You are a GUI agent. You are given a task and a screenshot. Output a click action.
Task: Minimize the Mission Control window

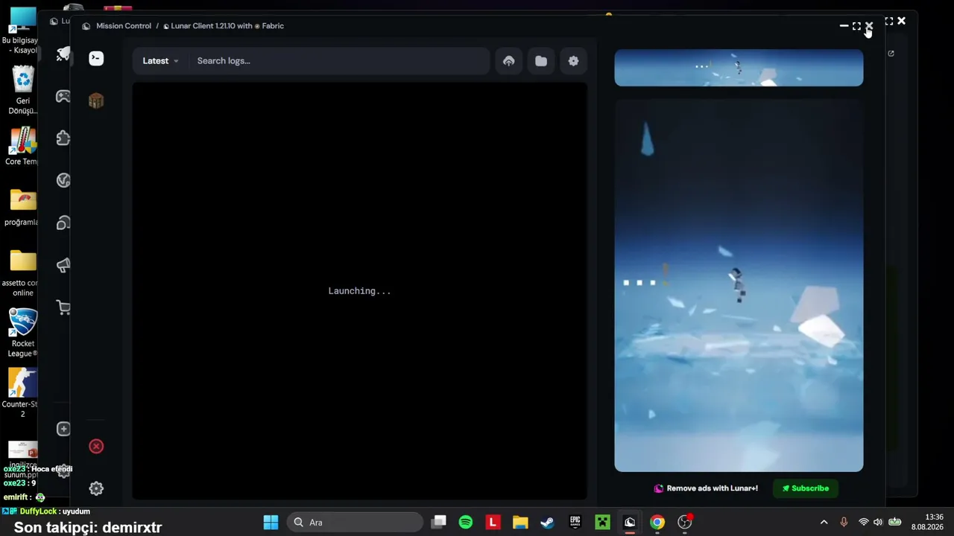pos(844,26)
